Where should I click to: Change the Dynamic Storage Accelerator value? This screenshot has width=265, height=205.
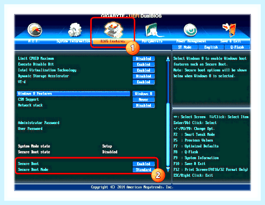(x=144, y=76)
